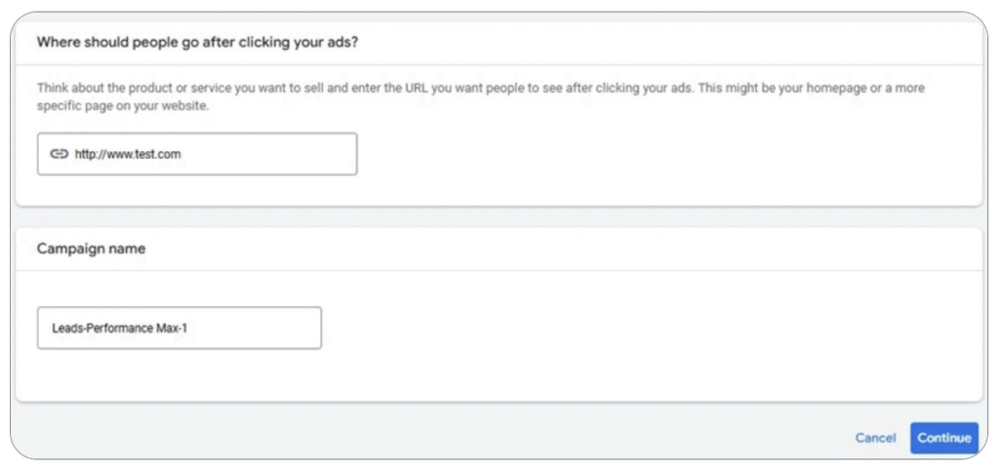Click the 'Where should people go' heading
Screen dimensions: 999x468
[x=197, y=43]
